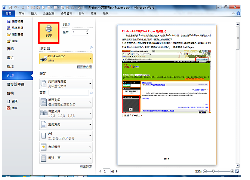Click the current page number box
This screenshot has height=180, width=250.
(x=107, y=171)
